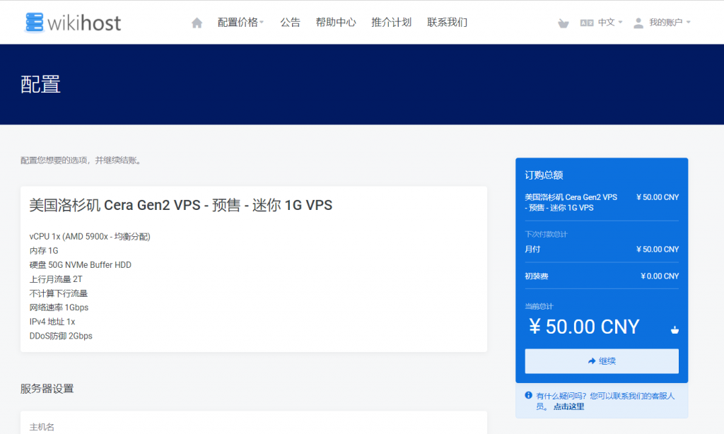Select the text vCPU 1x (AMD 5900x - 均衡分配)
The image size is (724, 434).
[90, 236]
